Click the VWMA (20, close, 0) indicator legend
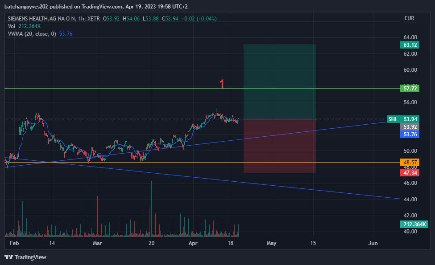This screenshot has height=265, width=435. click(x=40, y=34)
